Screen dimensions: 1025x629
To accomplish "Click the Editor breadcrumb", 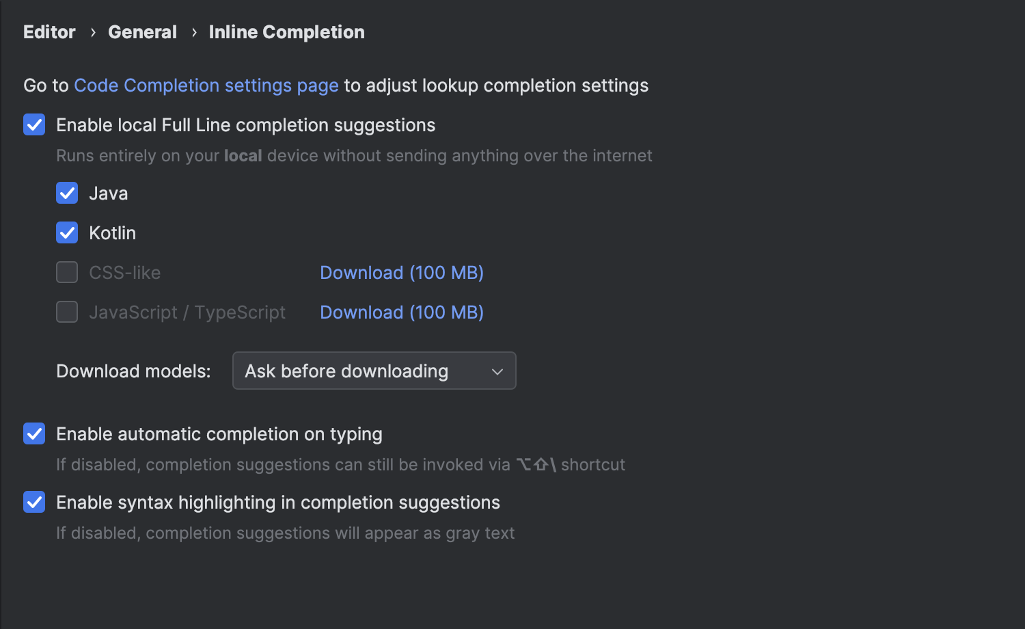I will [x=49, y=32].
